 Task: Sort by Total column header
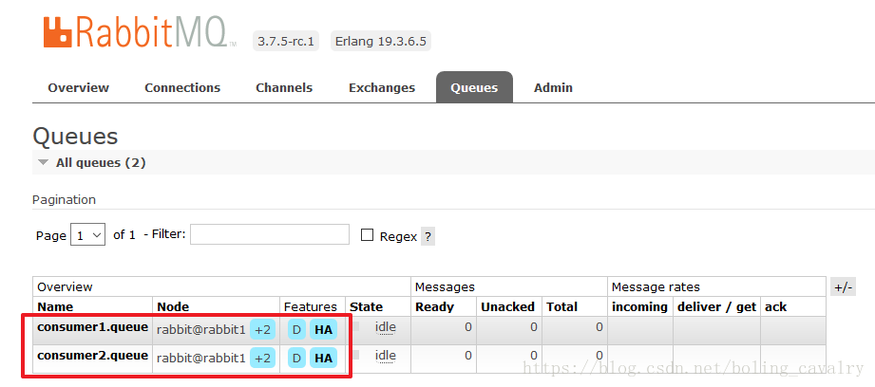coord(561,306)
